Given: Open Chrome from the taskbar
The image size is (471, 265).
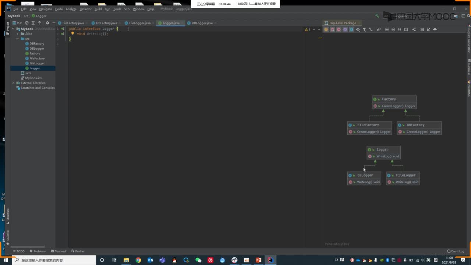Looking at the screenshot, I should tap(138, 260).
